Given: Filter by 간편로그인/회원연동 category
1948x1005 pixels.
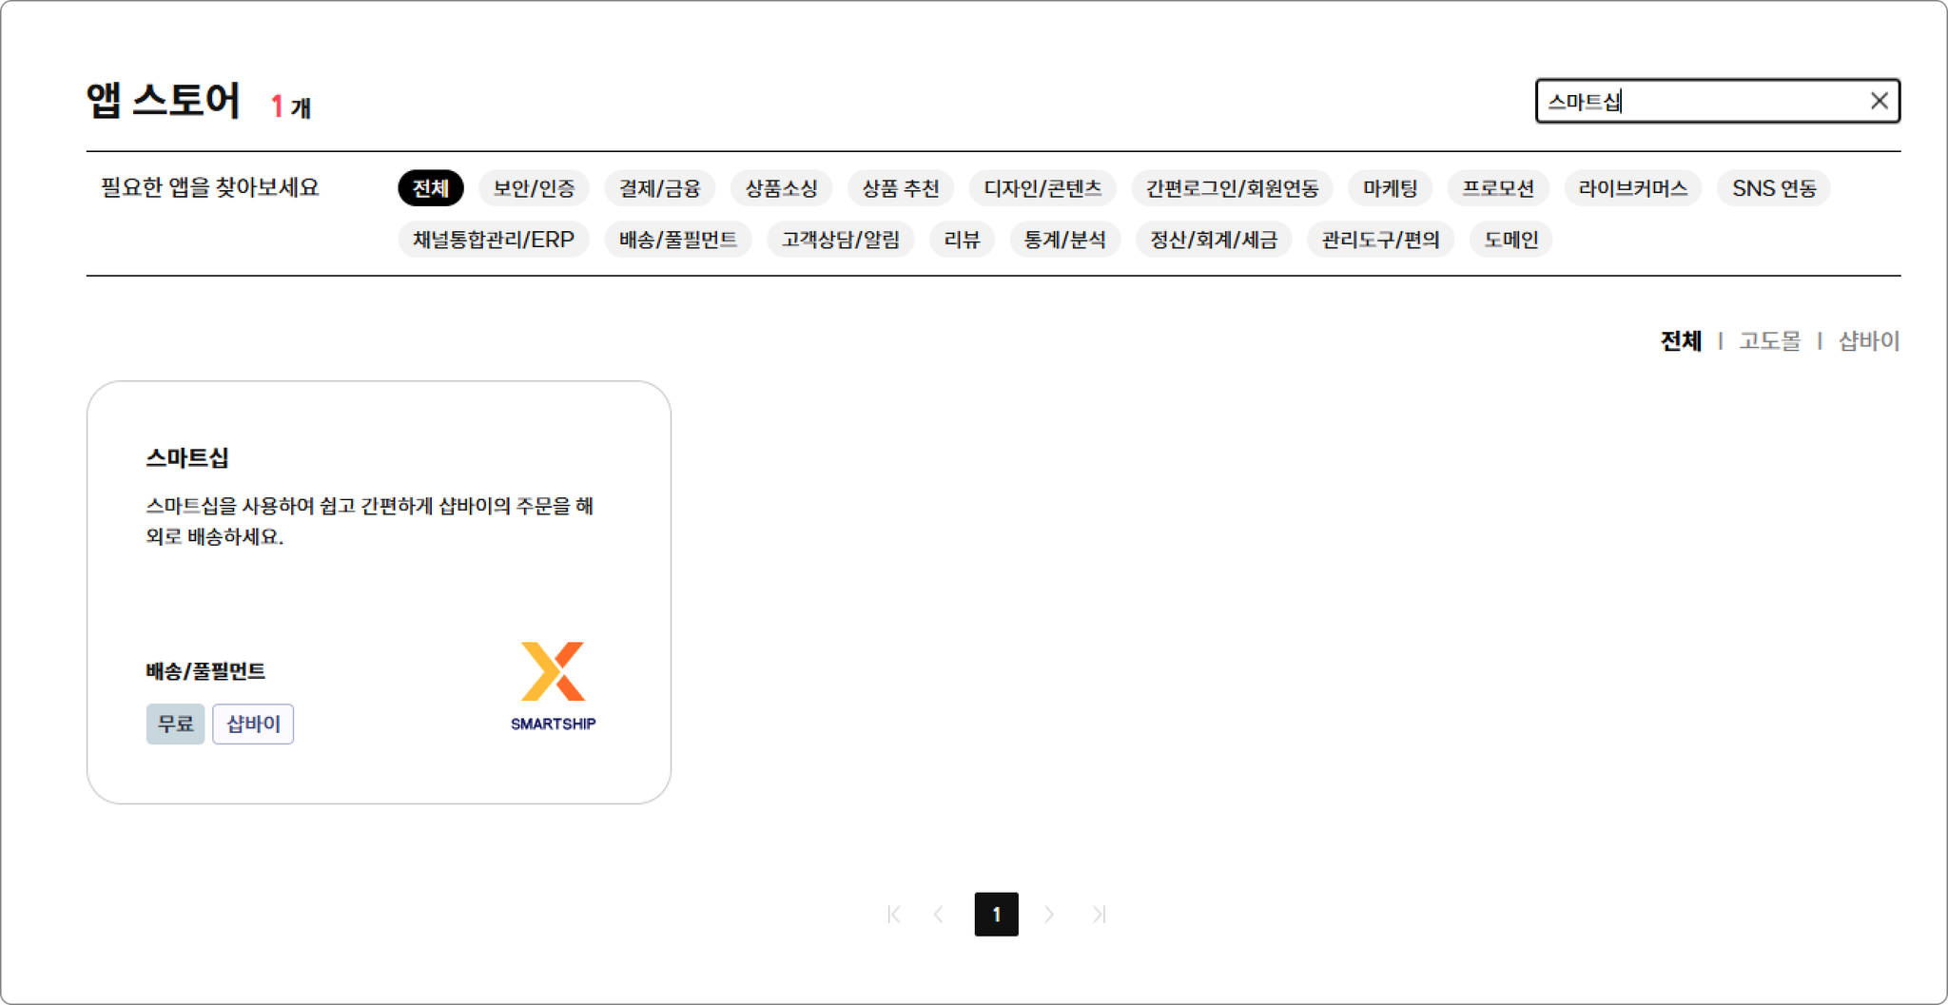Looking at the screenshot, I should [1232, 187].
